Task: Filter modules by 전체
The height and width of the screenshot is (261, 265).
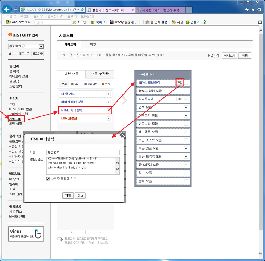Action: (x=64, y=84)
